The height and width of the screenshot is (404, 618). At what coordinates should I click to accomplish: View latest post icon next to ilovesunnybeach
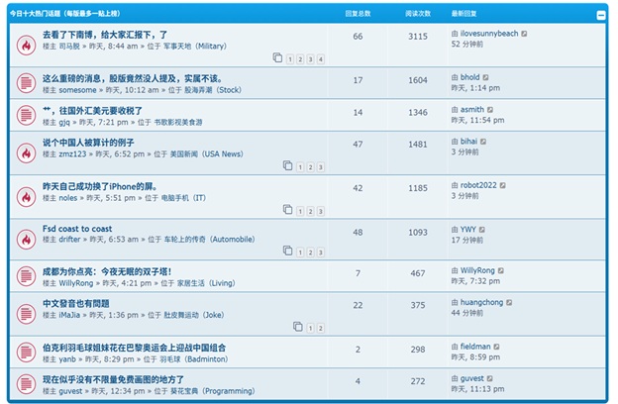[x=525, y=34]
